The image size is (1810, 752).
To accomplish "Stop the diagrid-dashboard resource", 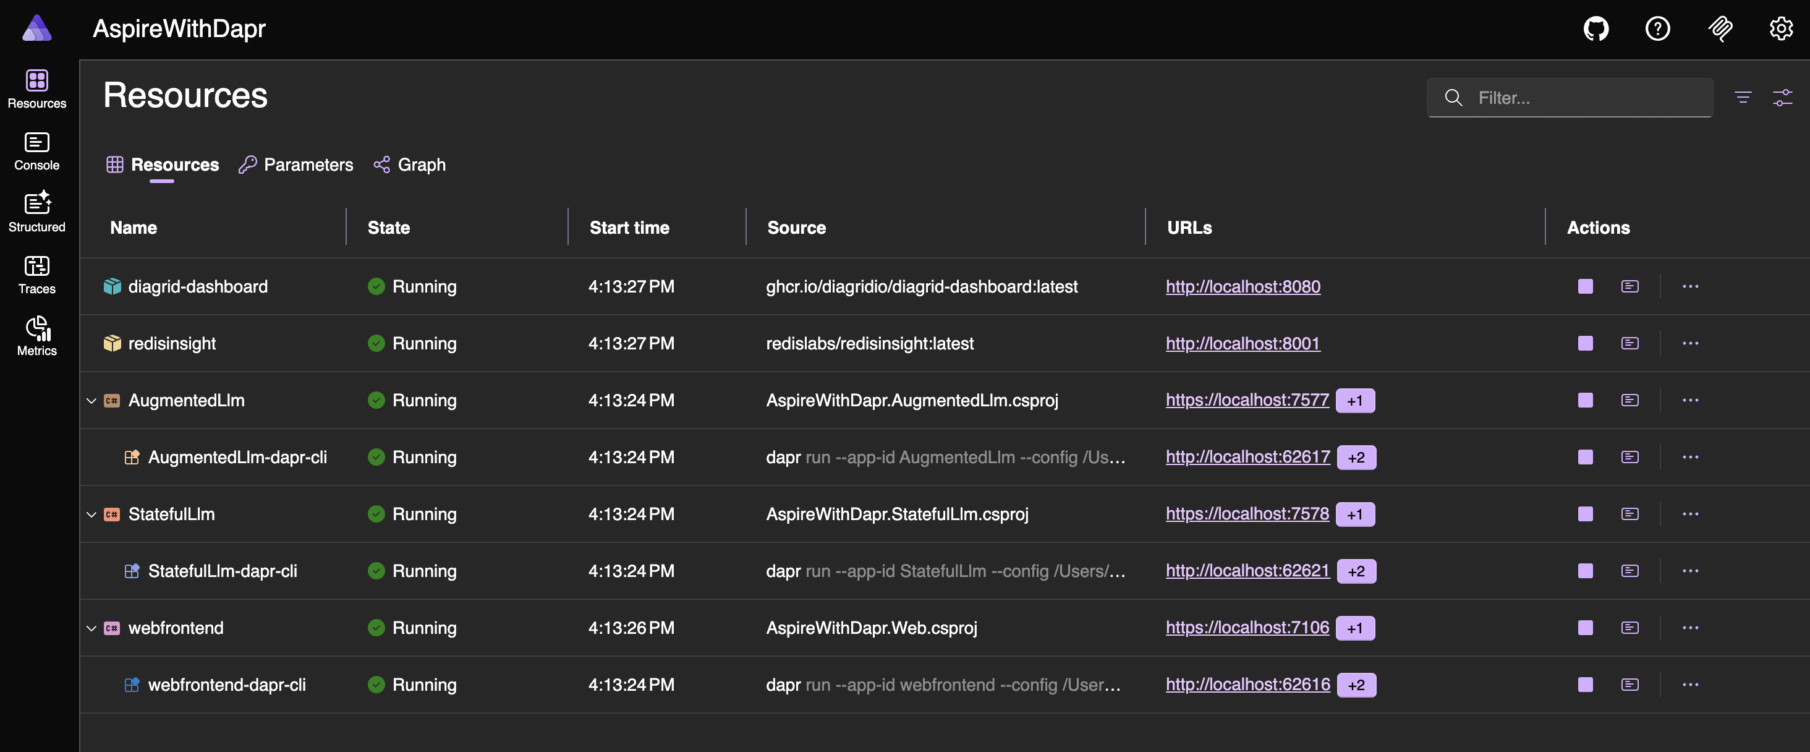I will pyautogui.click(x=1584, y=286).
